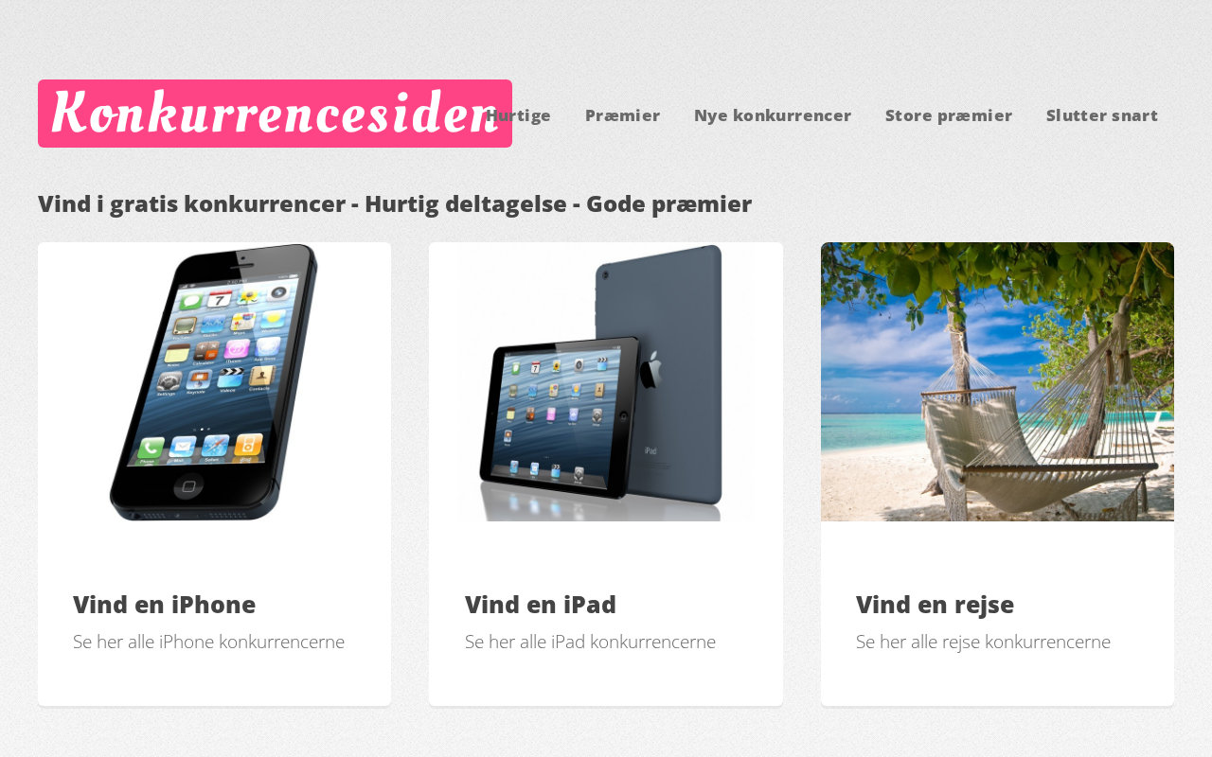The width and height of the screenshot is (1212, 757).
Task: Select Nye konkurrencer in navigation
Action: pyautogui.click(x=773, y=115)
